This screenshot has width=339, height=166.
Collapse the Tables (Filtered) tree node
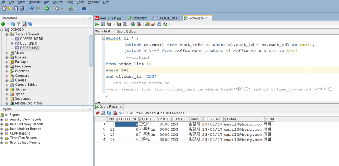7,34
